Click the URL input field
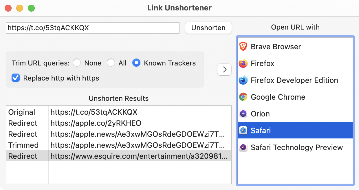The image size is (359, 190). (93, 28)
